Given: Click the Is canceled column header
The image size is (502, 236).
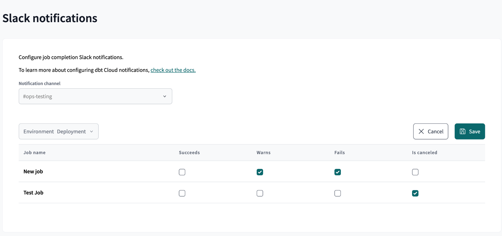Looking at the screenshot, I should [424, 153].
